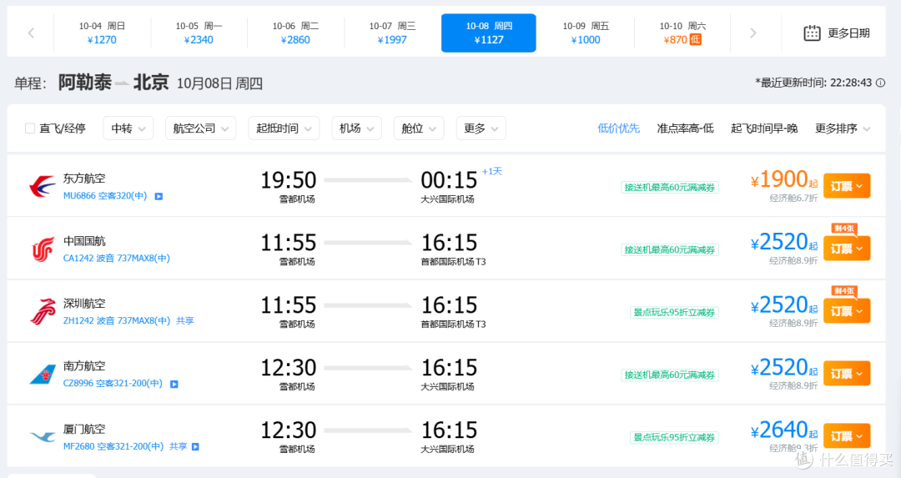Viewport: 901px width, 478px height.
Task: Click the blue icon after CZ8996 aircraft type
Action: (174, 385)
